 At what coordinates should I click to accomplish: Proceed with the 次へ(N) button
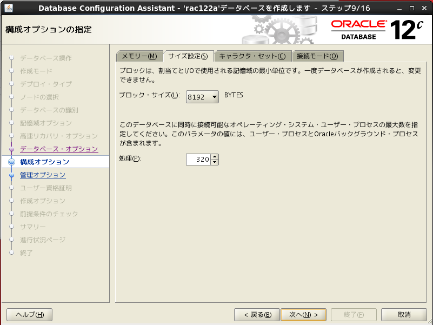point(303,315)
